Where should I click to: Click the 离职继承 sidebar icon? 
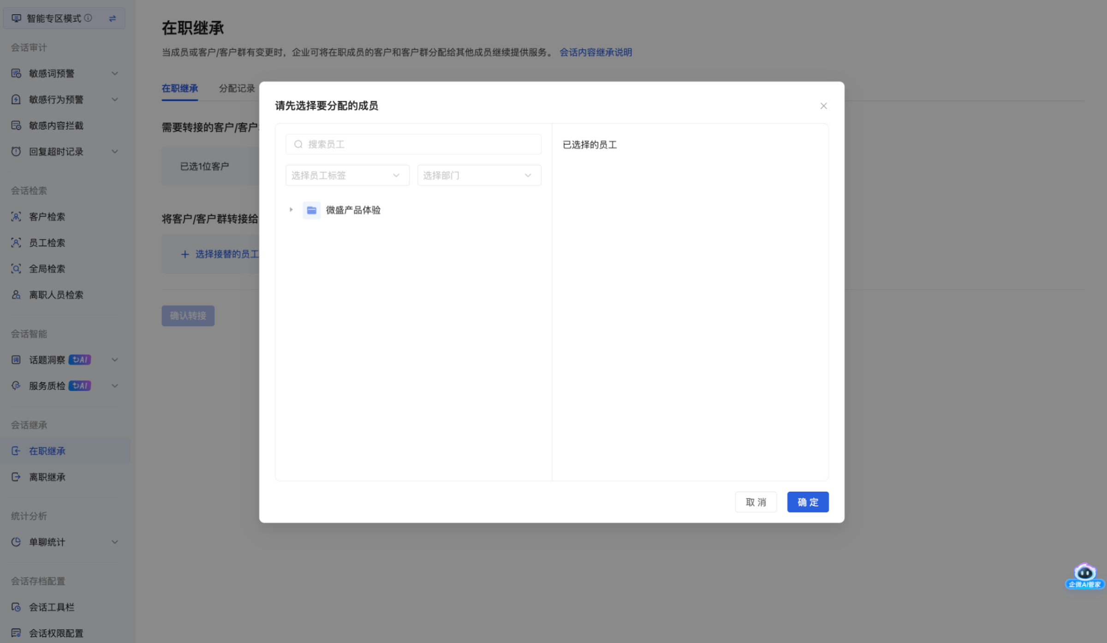(x=16, y=477)
